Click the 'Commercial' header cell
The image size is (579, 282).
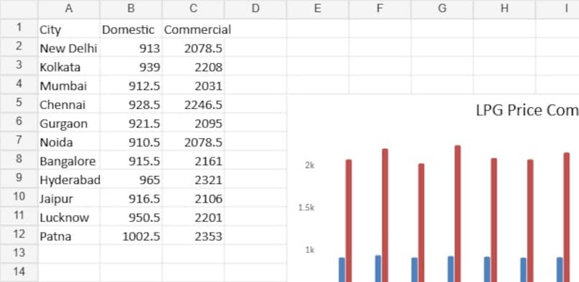(x=193, y=29)
